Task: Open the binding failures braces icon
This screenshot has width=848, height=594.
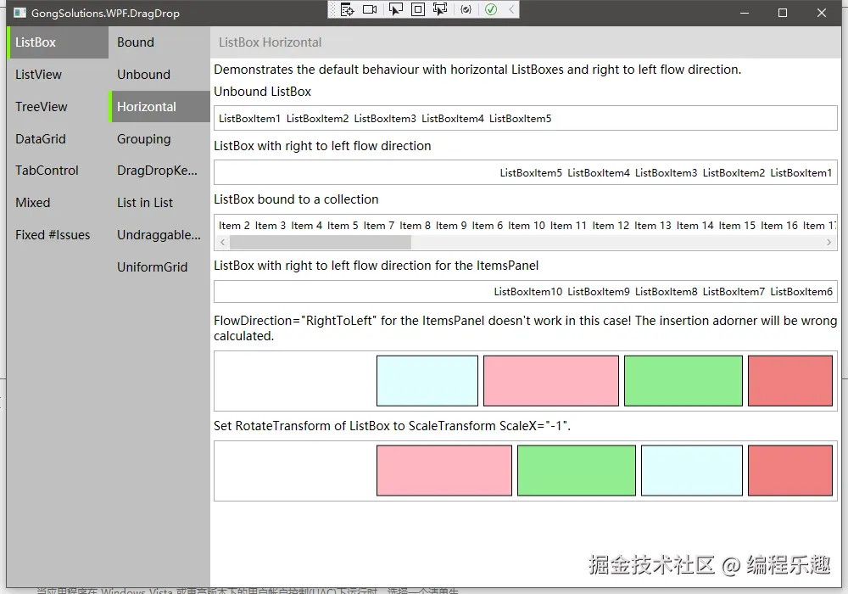Action: click(466, 9)
